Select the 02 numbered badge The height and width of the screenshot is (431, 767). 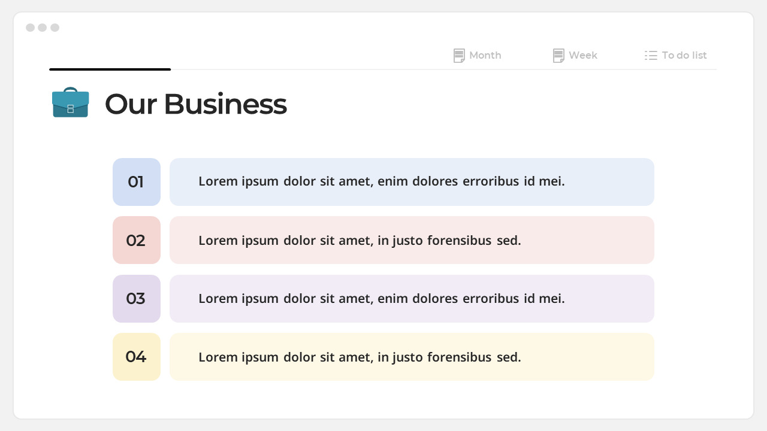click(137, 240)
